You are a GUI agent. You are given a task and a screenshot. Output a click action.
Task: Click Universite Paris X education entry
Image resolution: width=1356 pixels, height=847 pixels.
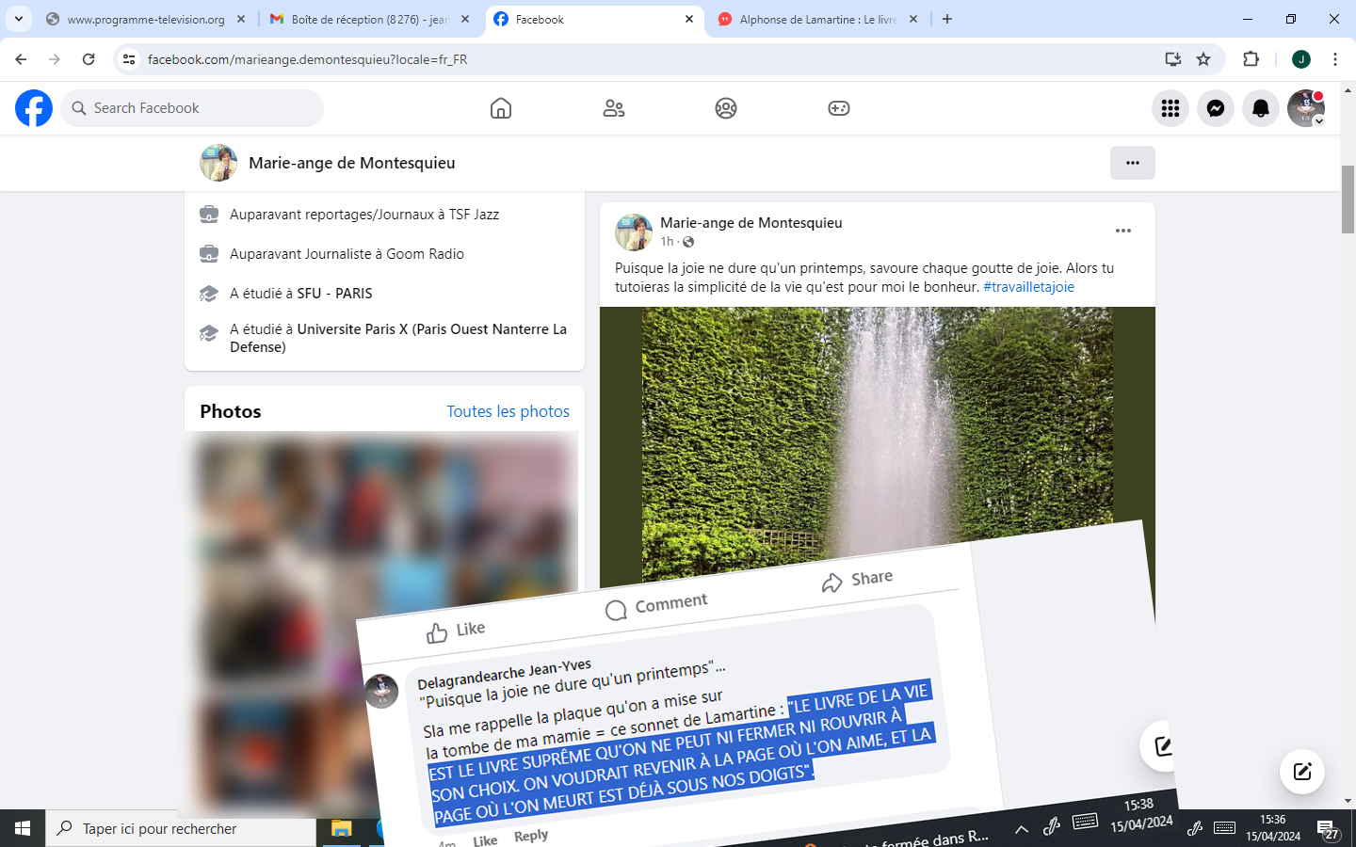click(x=398, y=338)
